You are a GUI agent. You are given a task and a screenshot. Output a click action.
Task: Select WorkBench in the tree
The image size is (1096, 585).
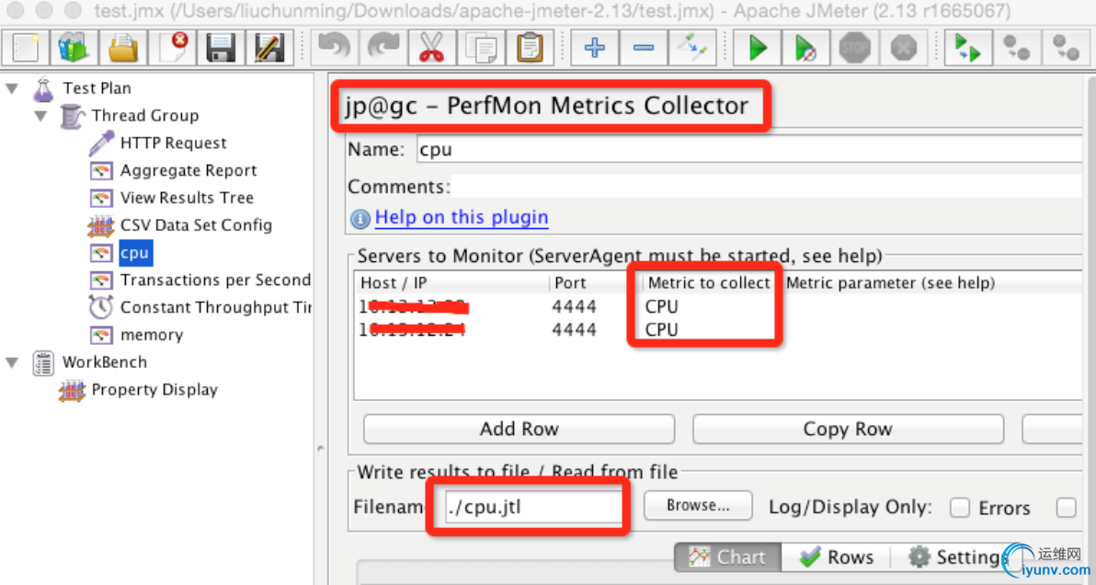click(104, 362)
